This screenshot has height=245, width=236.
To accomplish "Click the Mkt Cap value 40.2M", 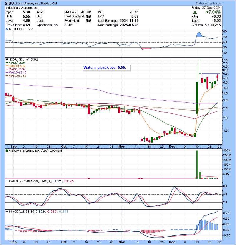I will (x=86, y=12).
